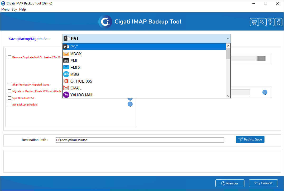284x191 pixels.
Task: Go back with the Previous button
Action: coord(230,183)
